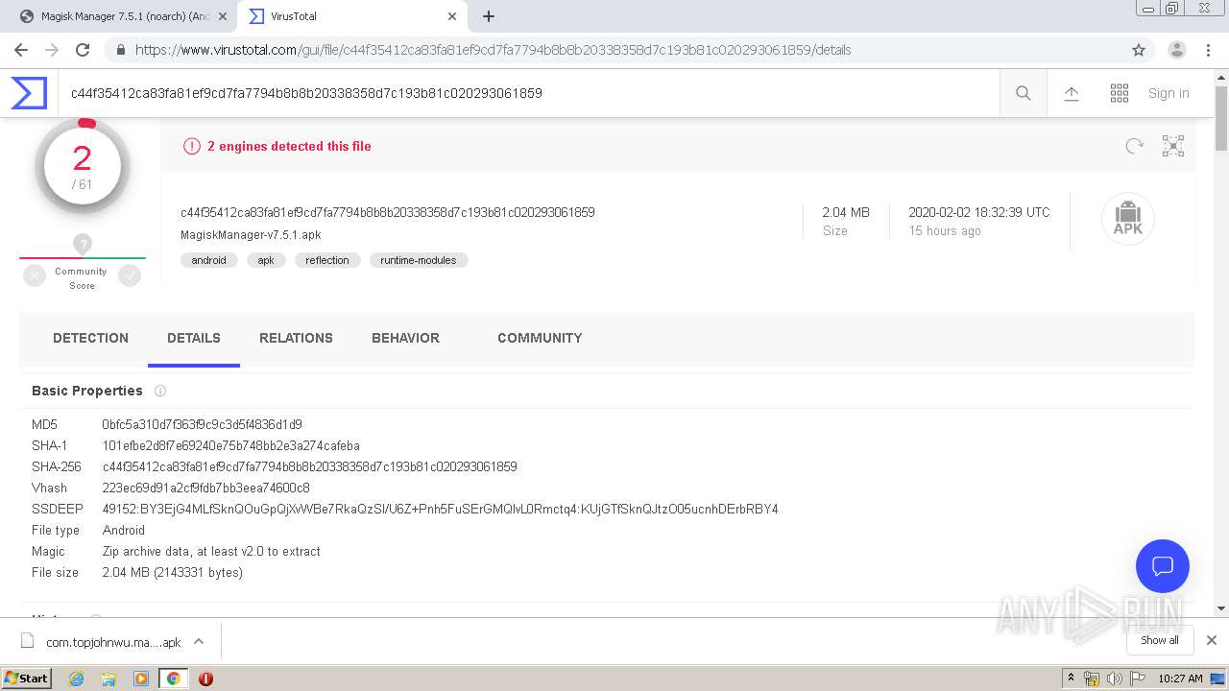
Task: Click the scan date 2020-02-02 18:32:39 UTC
Action: point(979,212)
